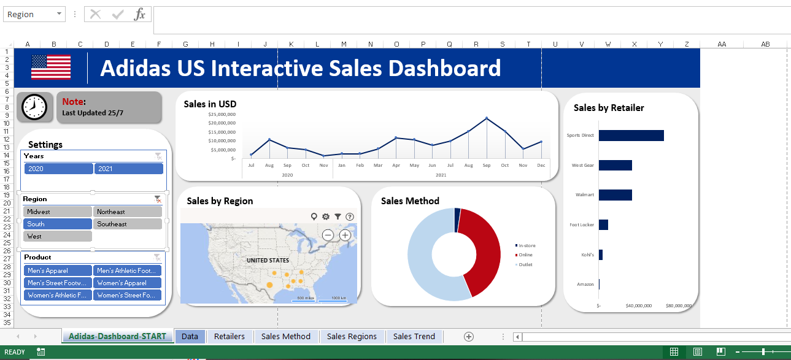Click the West Gear bar in chart
The height and width of the screenshot is (360, 791).
pos(615,165)
